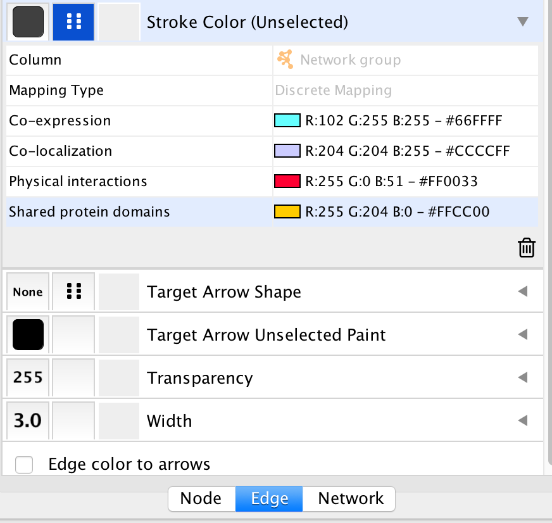Delete the selected mapping with trash icon
Image resolution: width=552 pixels, height=523 pixels.
tap(527, 248)
